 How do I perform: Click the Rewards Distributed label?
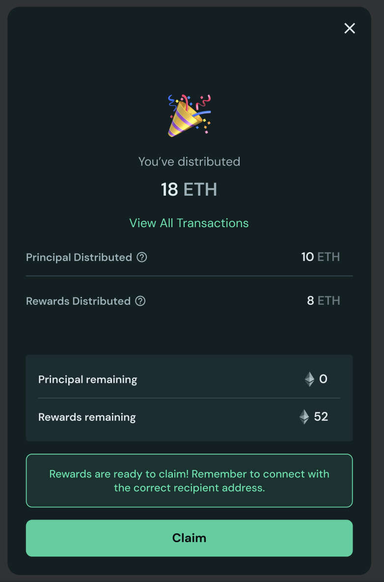[78, 301]
